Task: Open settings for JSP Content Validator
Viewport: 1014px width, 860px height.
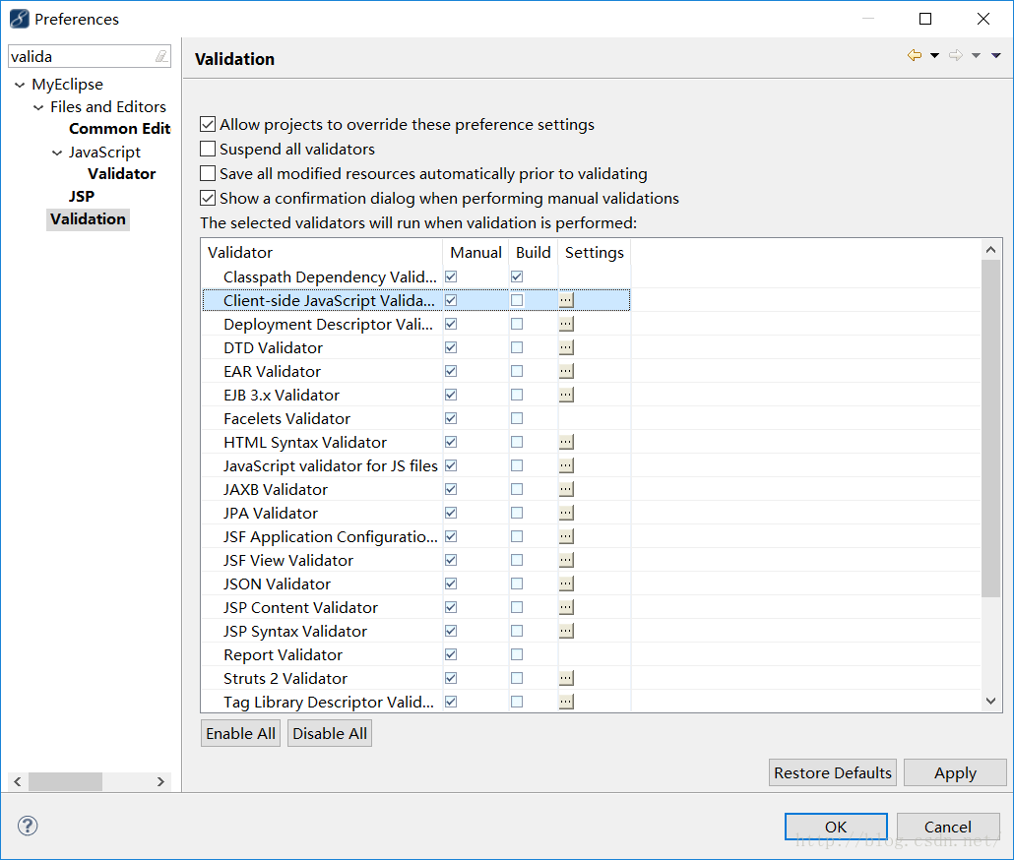Action: click(x=566, y=607)
